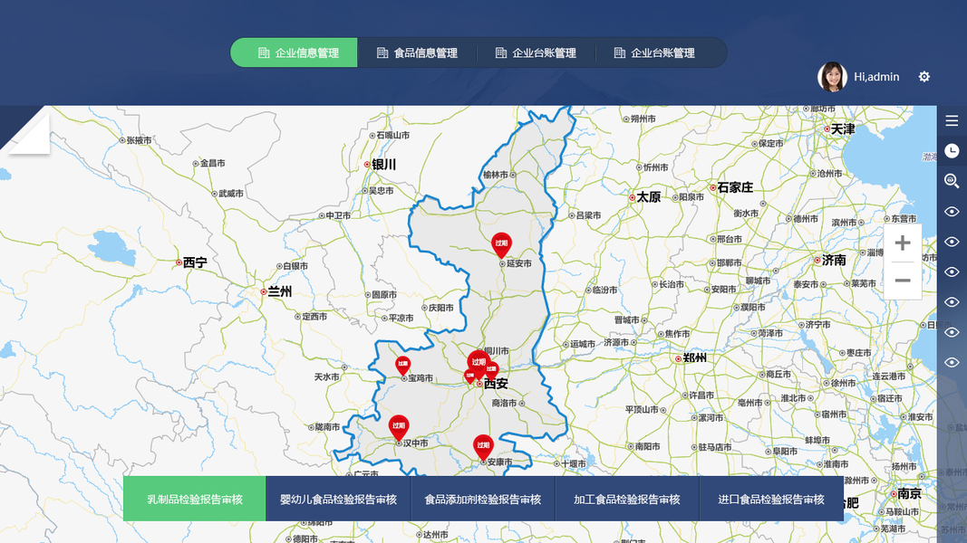
Task: Click the 铜川市 label on map
Action: click(497, 351)
